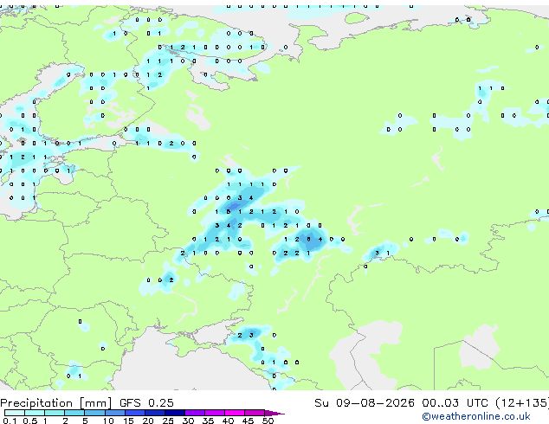Click the 2–5 mm legend swatch
This screenshot has height=424, width=549.
click(74, 413)
